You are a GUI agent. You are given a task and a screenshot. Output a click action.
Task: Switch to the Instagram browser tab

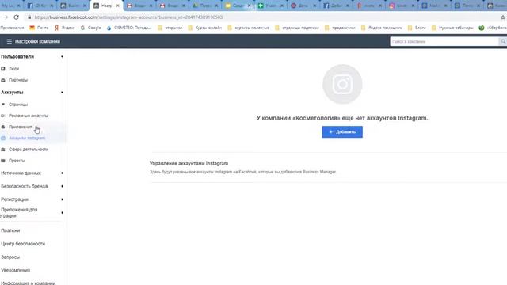tap(402, 6)
